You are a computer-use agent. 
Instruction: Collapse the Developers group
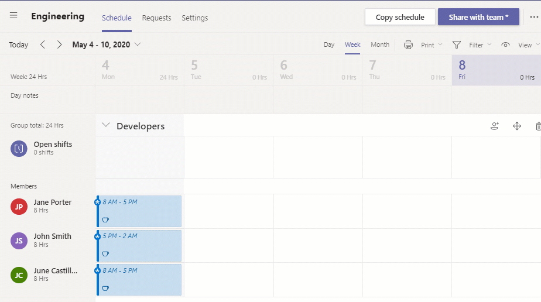pyautogui.click(x=106, y=125)
